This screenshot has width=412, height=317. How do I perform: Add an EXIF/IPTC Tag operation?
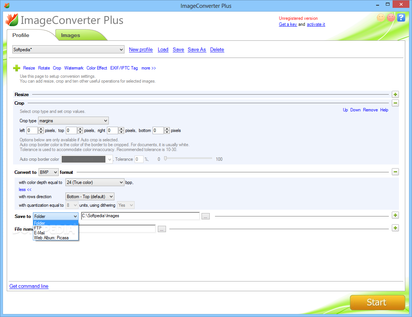click(124, 68)
